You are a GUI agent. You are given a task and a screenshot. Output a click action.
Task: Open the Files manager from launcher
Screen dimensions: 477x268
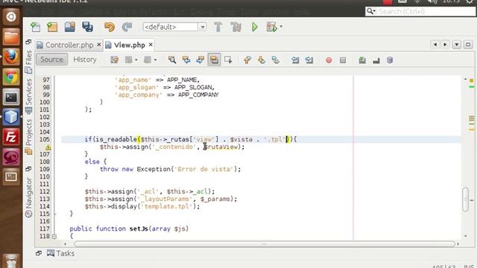pyautogui.click(x=11, y=36)
